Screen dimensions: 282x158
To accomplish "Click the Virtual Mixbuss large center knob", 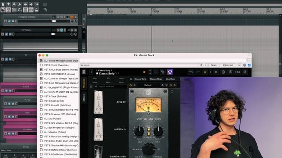I will pyautogui.click(x=148, y=149).
